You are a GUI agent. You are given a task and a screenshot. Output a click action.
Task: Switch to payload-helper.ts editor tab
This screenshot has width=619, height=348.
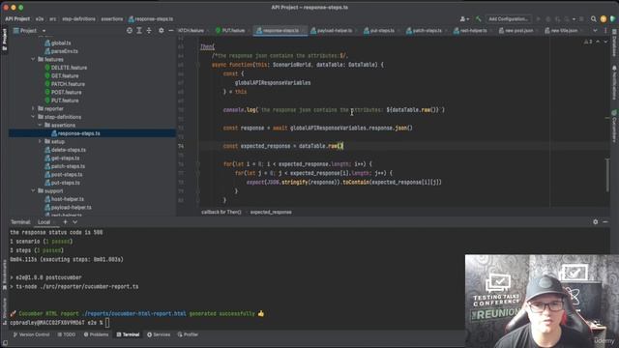(334, 30)
